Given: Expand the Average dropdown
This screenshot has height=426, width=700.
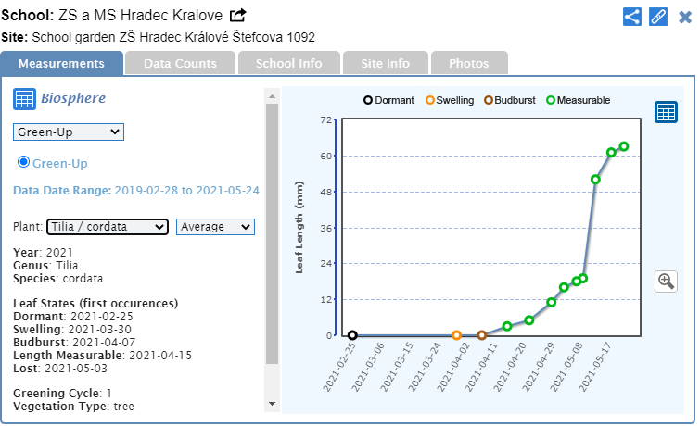Looking at the screenshot, I should coord(215,227).
